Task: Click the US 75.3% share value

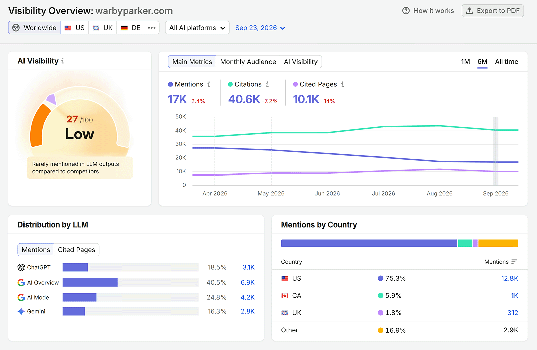Action: point(395,278)
